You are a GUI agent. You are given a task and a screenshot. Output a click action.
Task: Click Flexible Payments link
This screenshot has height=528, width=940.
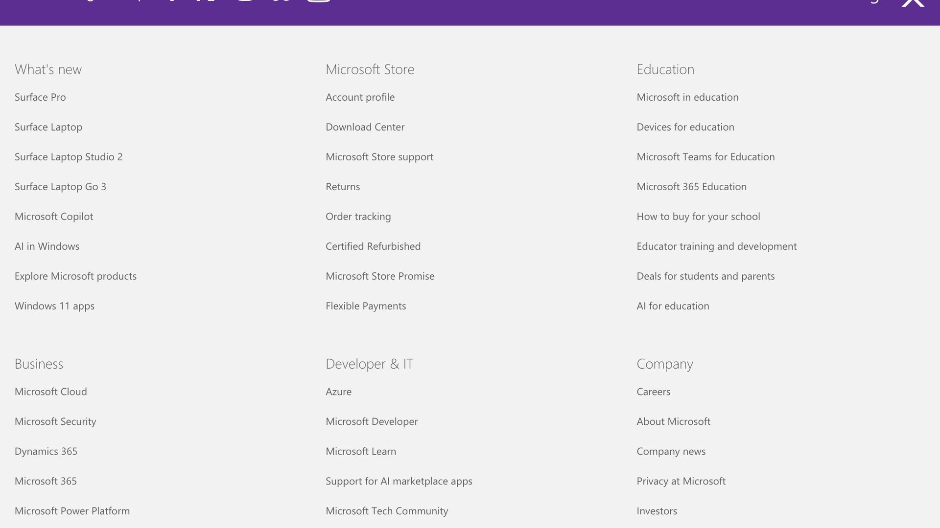pos(365,306)
